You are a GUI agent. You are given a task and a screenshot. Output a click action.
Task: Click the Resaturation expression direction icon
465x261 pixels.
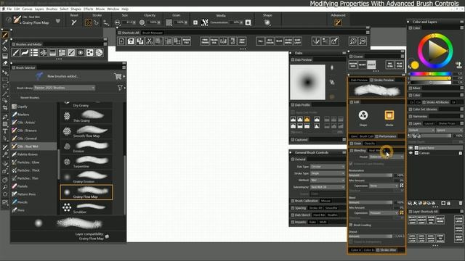402,186
